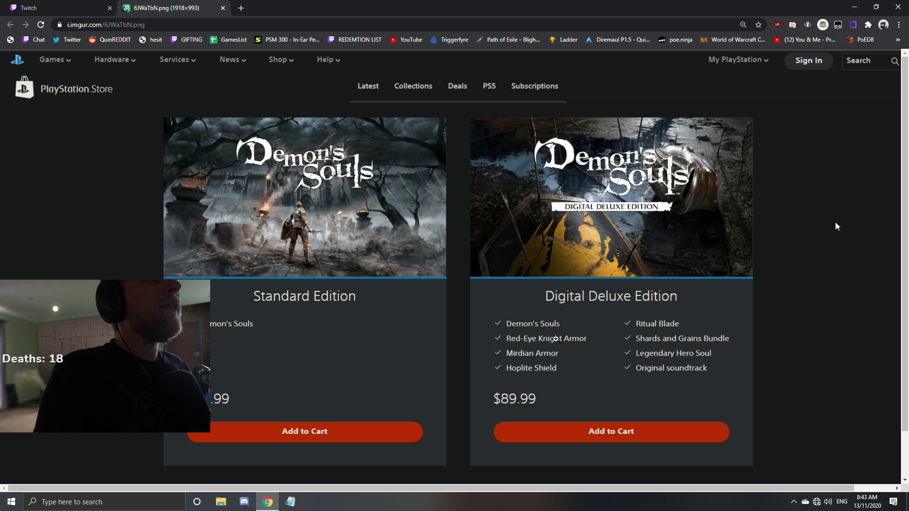Open the QuinREDDIT bookmark
Image resolution: width=909 pixels, height=511 pixels.
[x=110, y=40]
